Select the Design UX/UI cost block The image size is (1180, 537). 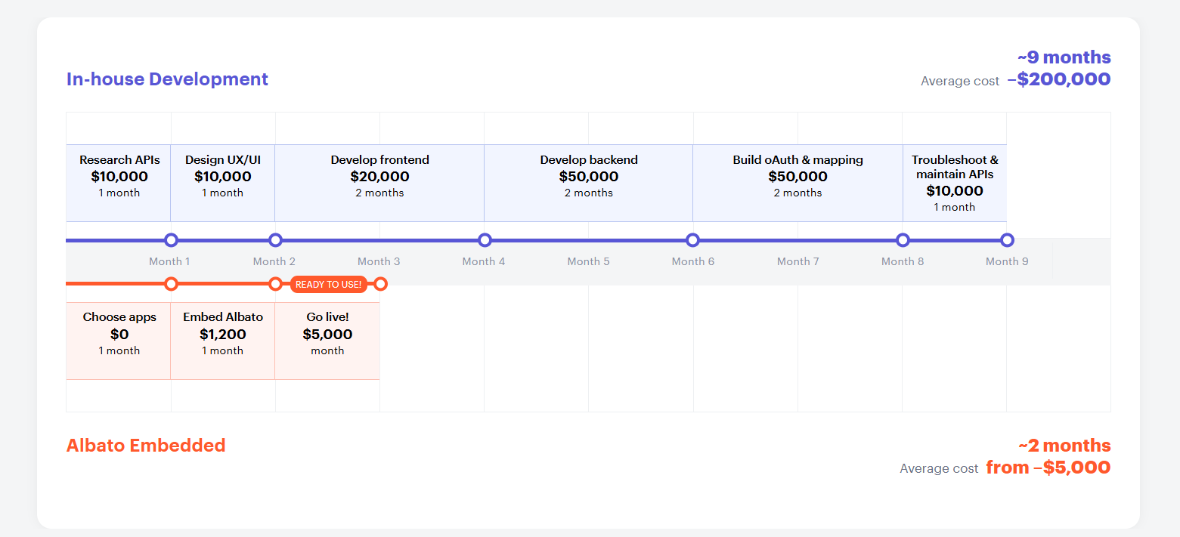click(223, 183)
